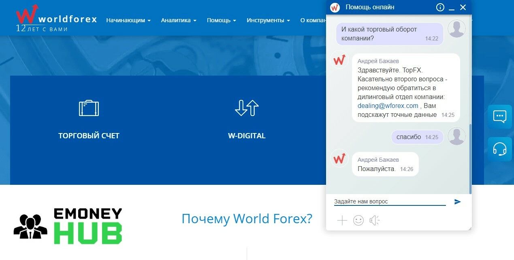Click operator W avatar beside Здравствуйте message
The image size is (514, 260).
coord(339,60)
